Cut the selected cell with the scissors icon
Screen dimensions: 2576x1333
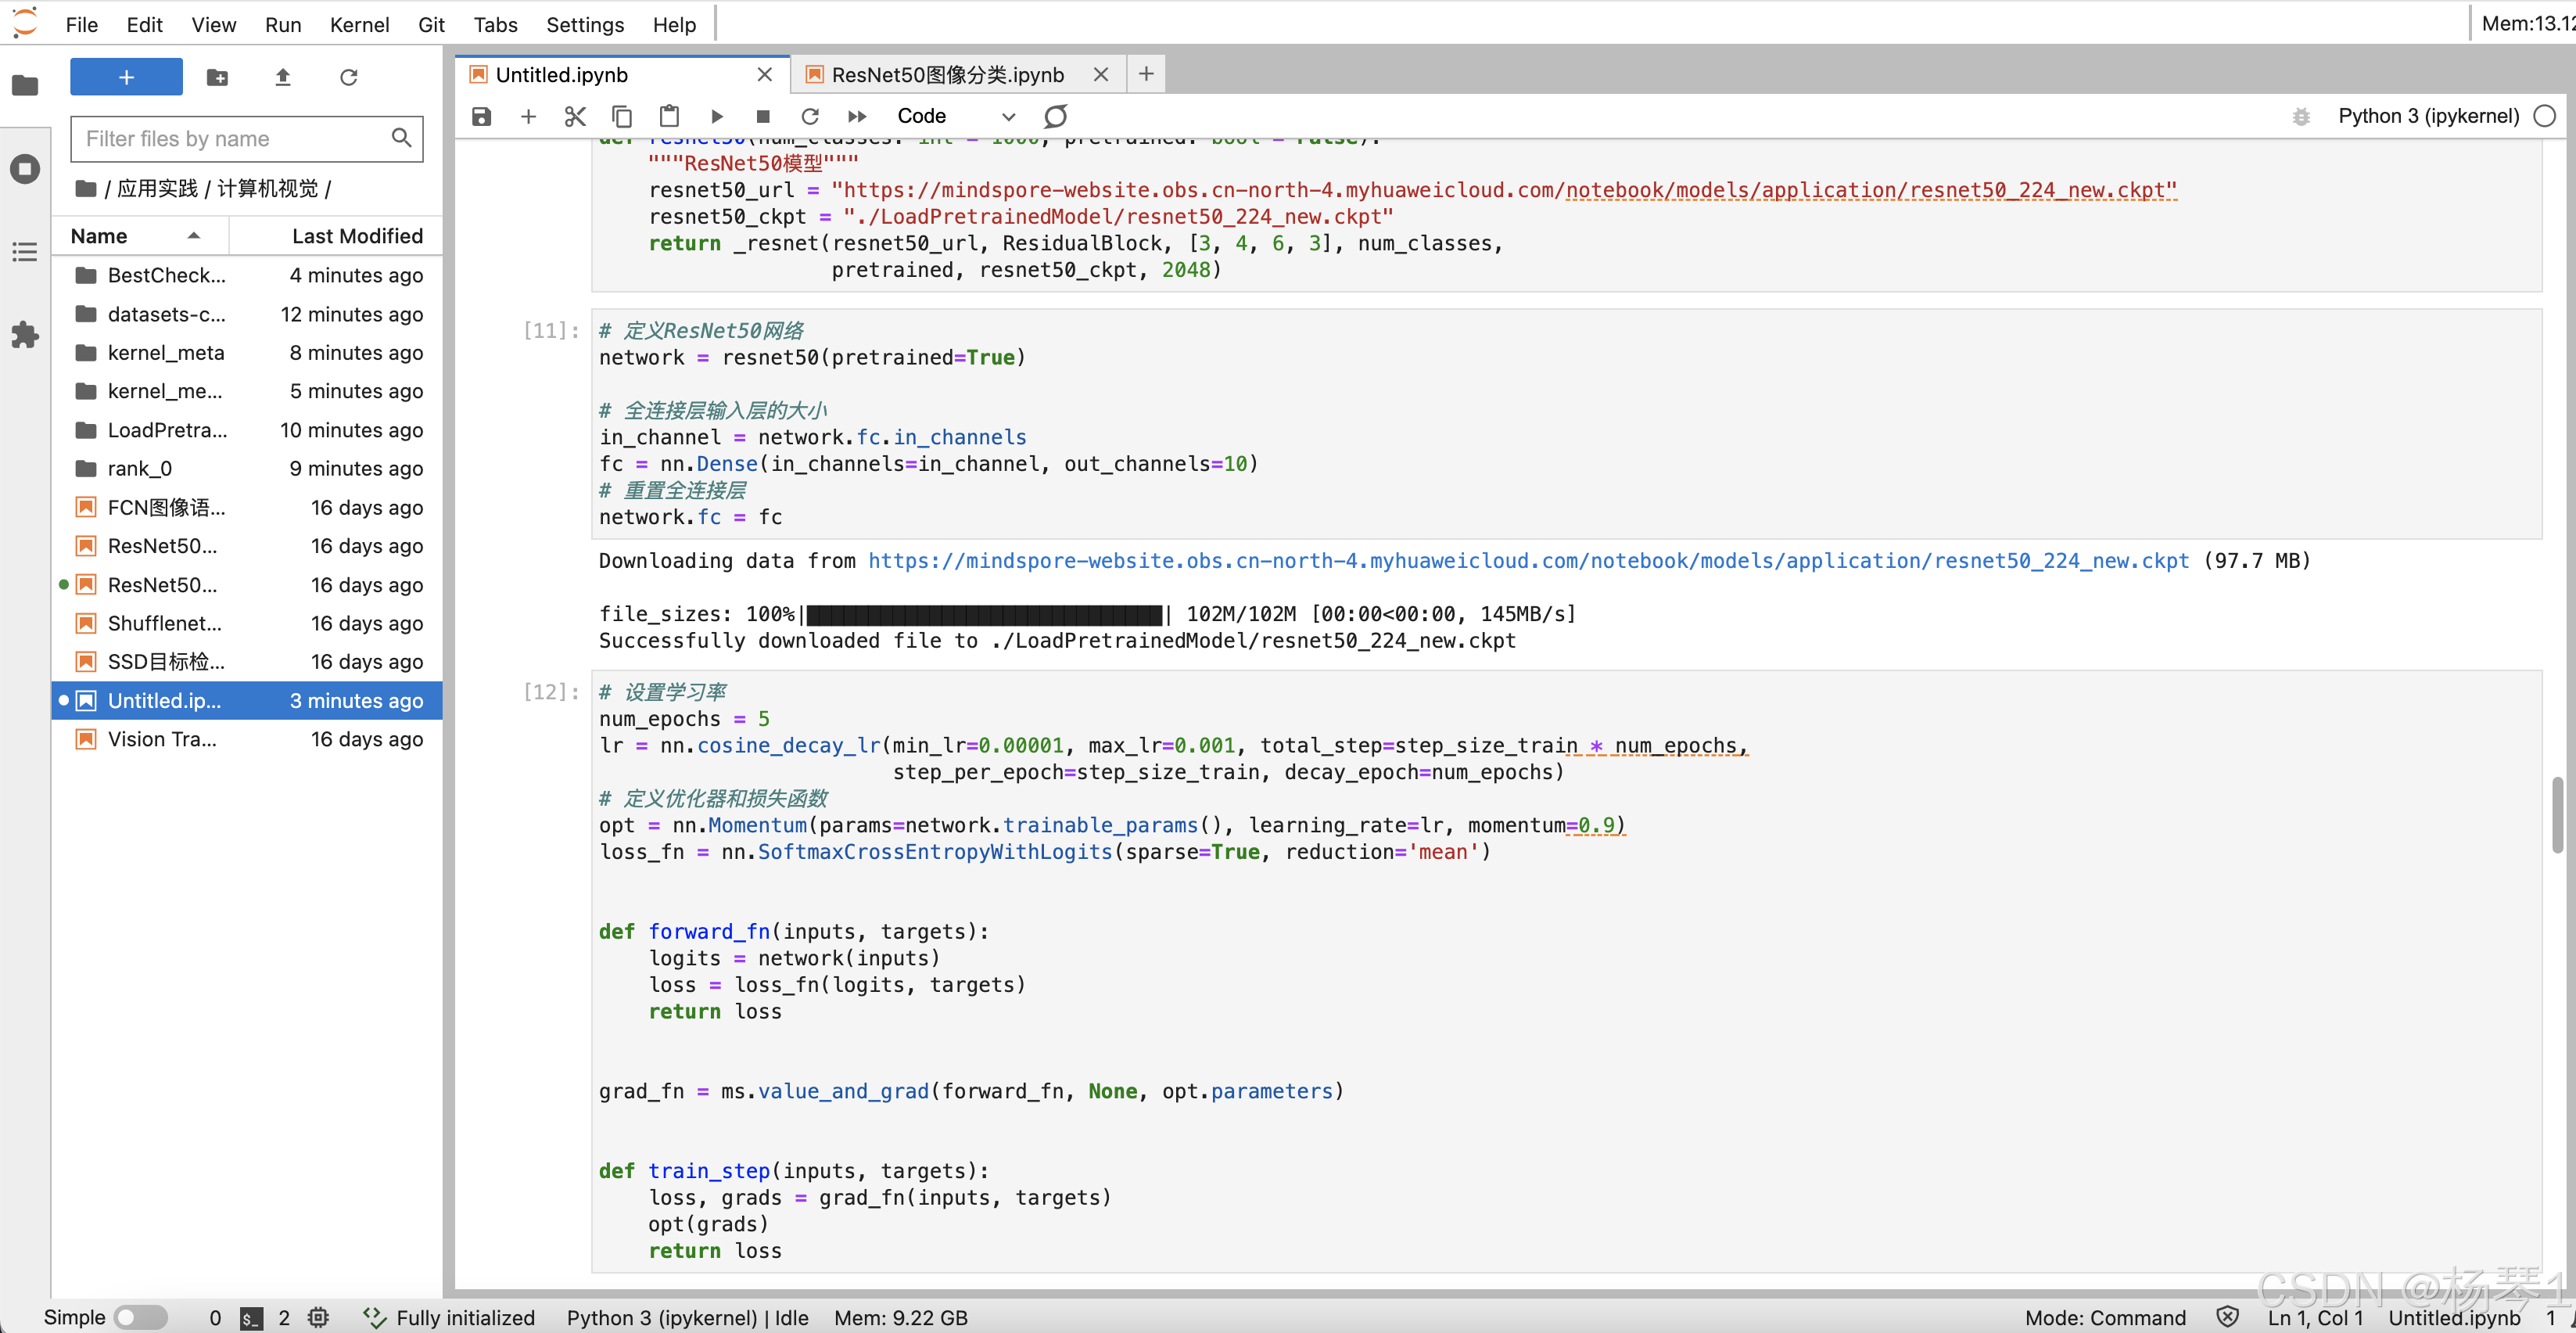coord(574,116)
